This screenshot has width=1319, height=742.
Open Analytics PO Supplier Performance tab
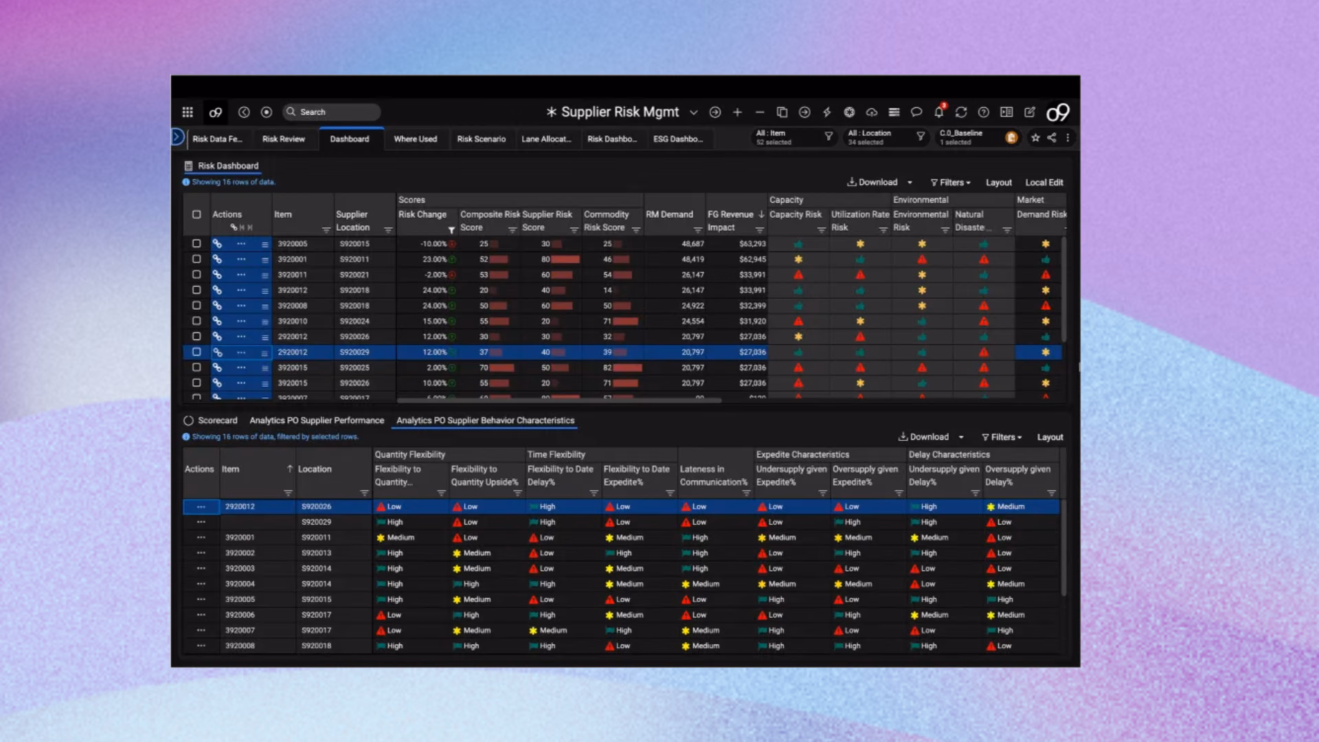(x=317, y=420)
